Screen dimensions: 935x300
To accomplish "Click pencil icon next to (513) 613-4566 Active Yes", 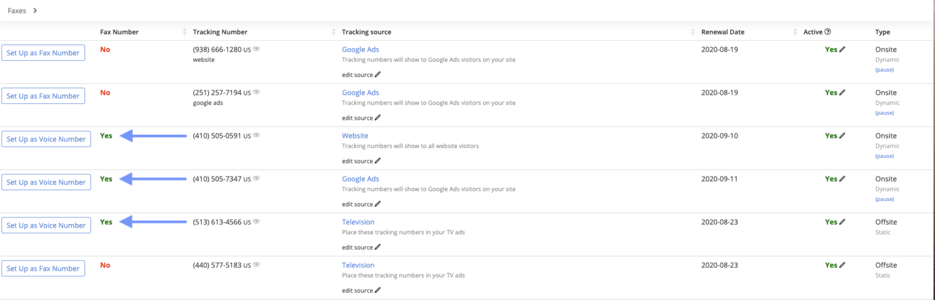I will 842,222.
